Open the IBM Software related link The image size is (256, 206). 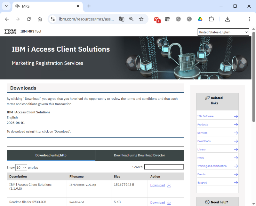205,116
